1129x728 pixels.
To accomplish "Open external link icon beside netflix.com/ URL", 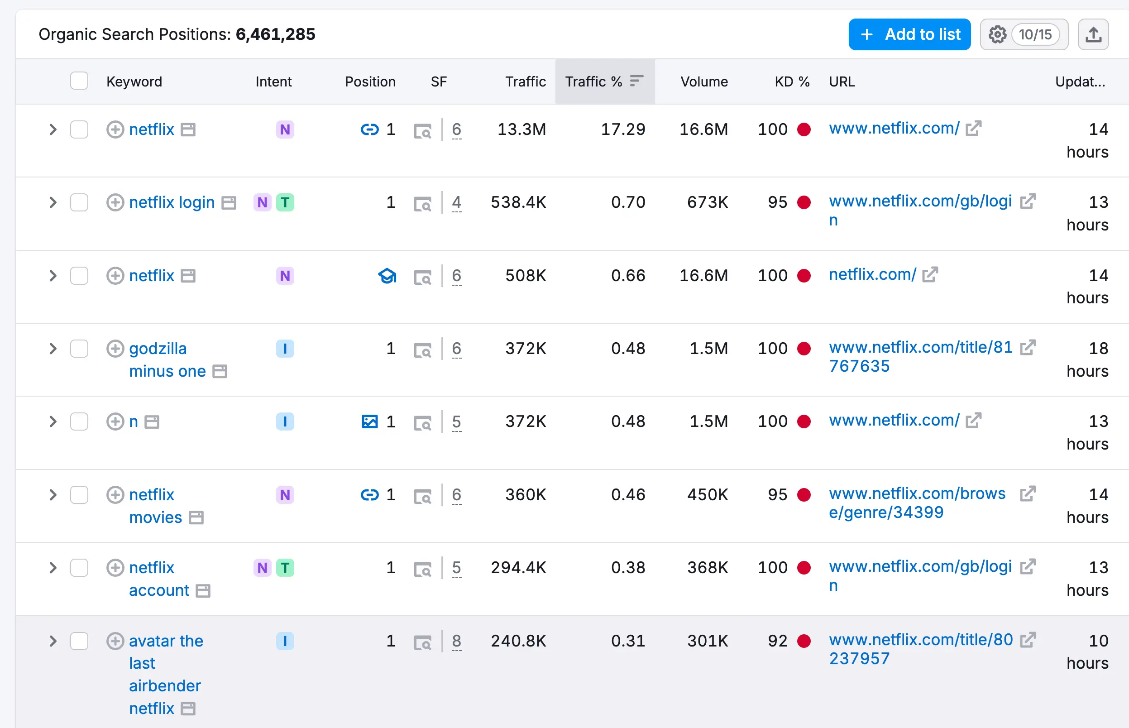I will pos(929,275).
